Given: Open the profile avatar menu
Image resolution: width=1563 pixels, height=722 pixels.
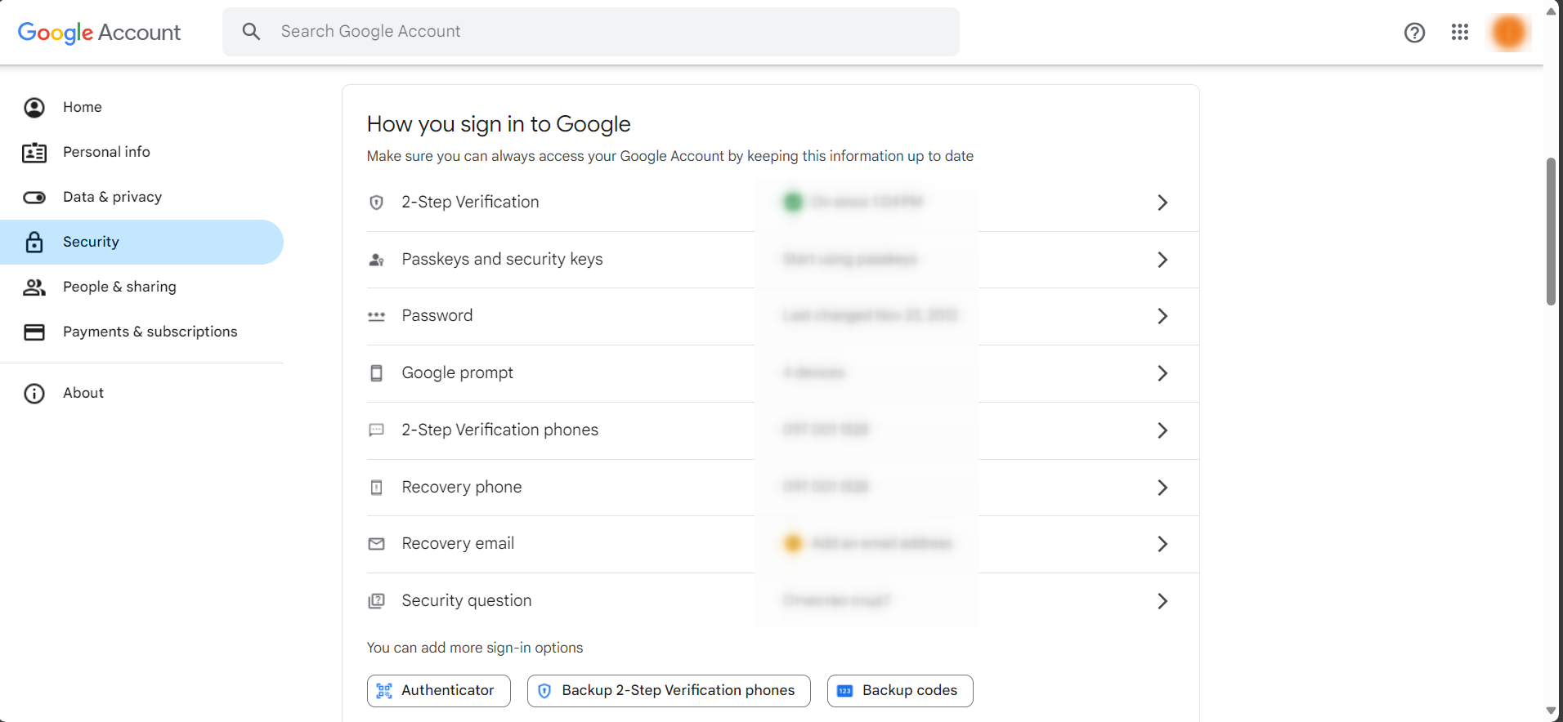Looking at the screenshot, I should point(1508,33).
